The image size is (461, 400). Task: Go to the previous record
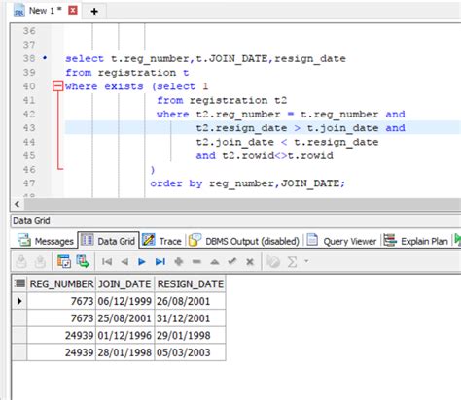tap(124, 261)
